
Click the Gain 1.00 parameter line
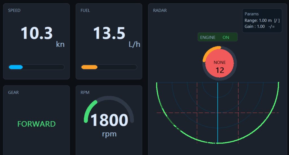point(259,26)
